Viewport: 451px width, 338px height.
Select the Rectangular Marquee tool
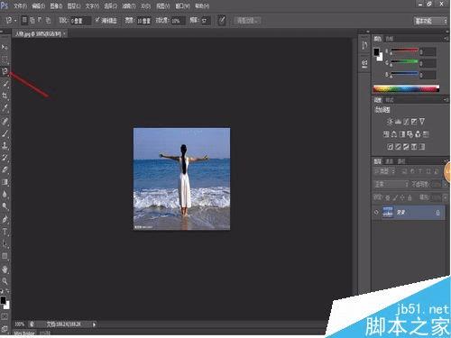5,59
